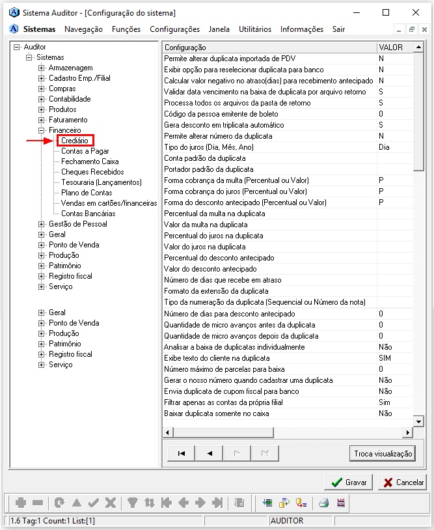Click the Sistema Auditor title bar app icon
Viewport: 434px width, 530px height.
tap(14, 12)
